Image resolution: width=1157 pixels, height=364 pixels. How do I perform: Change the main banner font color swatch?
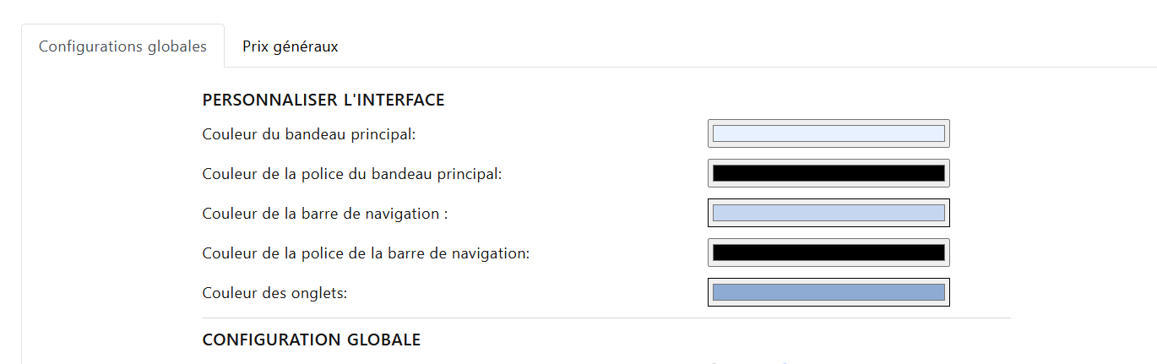828,173
